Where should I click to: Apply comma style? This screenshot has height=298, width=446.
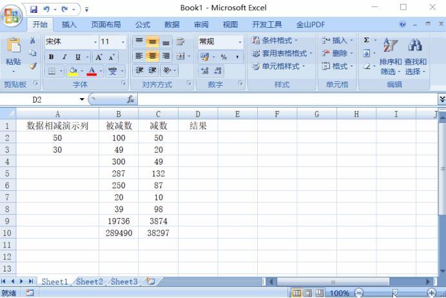tap(237, 57)
